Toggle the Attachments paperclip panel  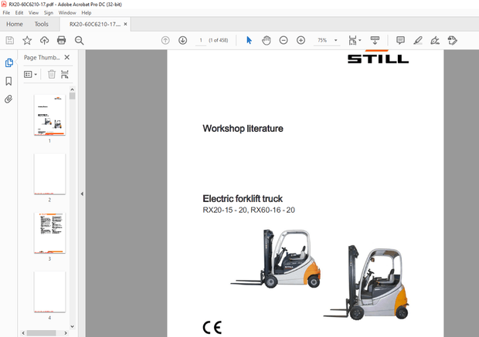8,99
